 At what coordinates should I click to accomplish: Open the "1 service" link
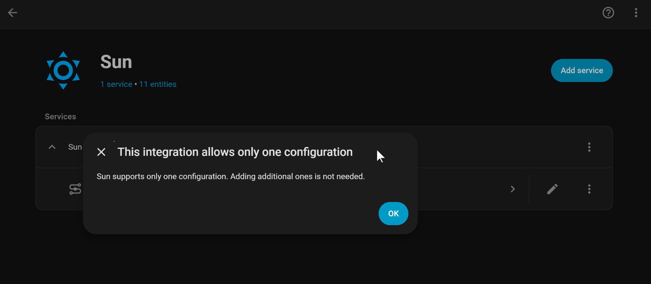point(116,84)
